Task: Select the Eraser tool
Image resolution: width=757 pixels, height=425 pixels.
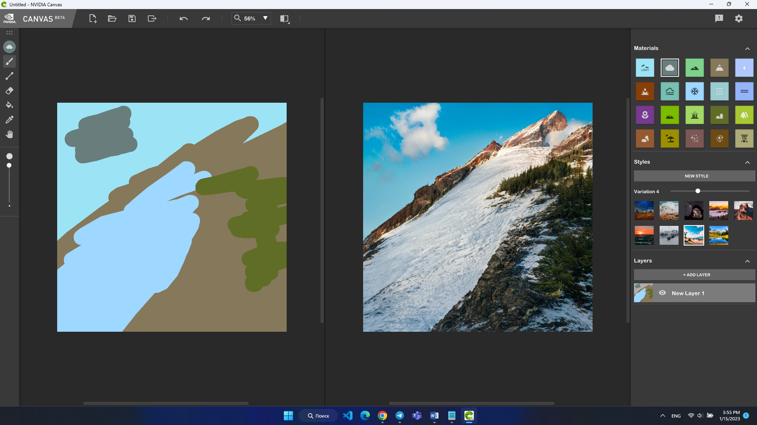Action: coord(9,91)
